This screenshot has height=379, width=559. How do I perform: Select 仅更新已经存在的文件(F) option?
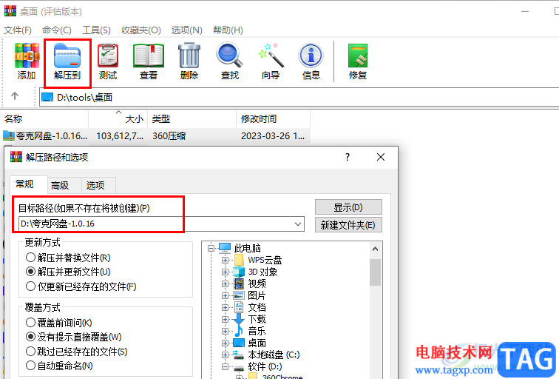81,286
